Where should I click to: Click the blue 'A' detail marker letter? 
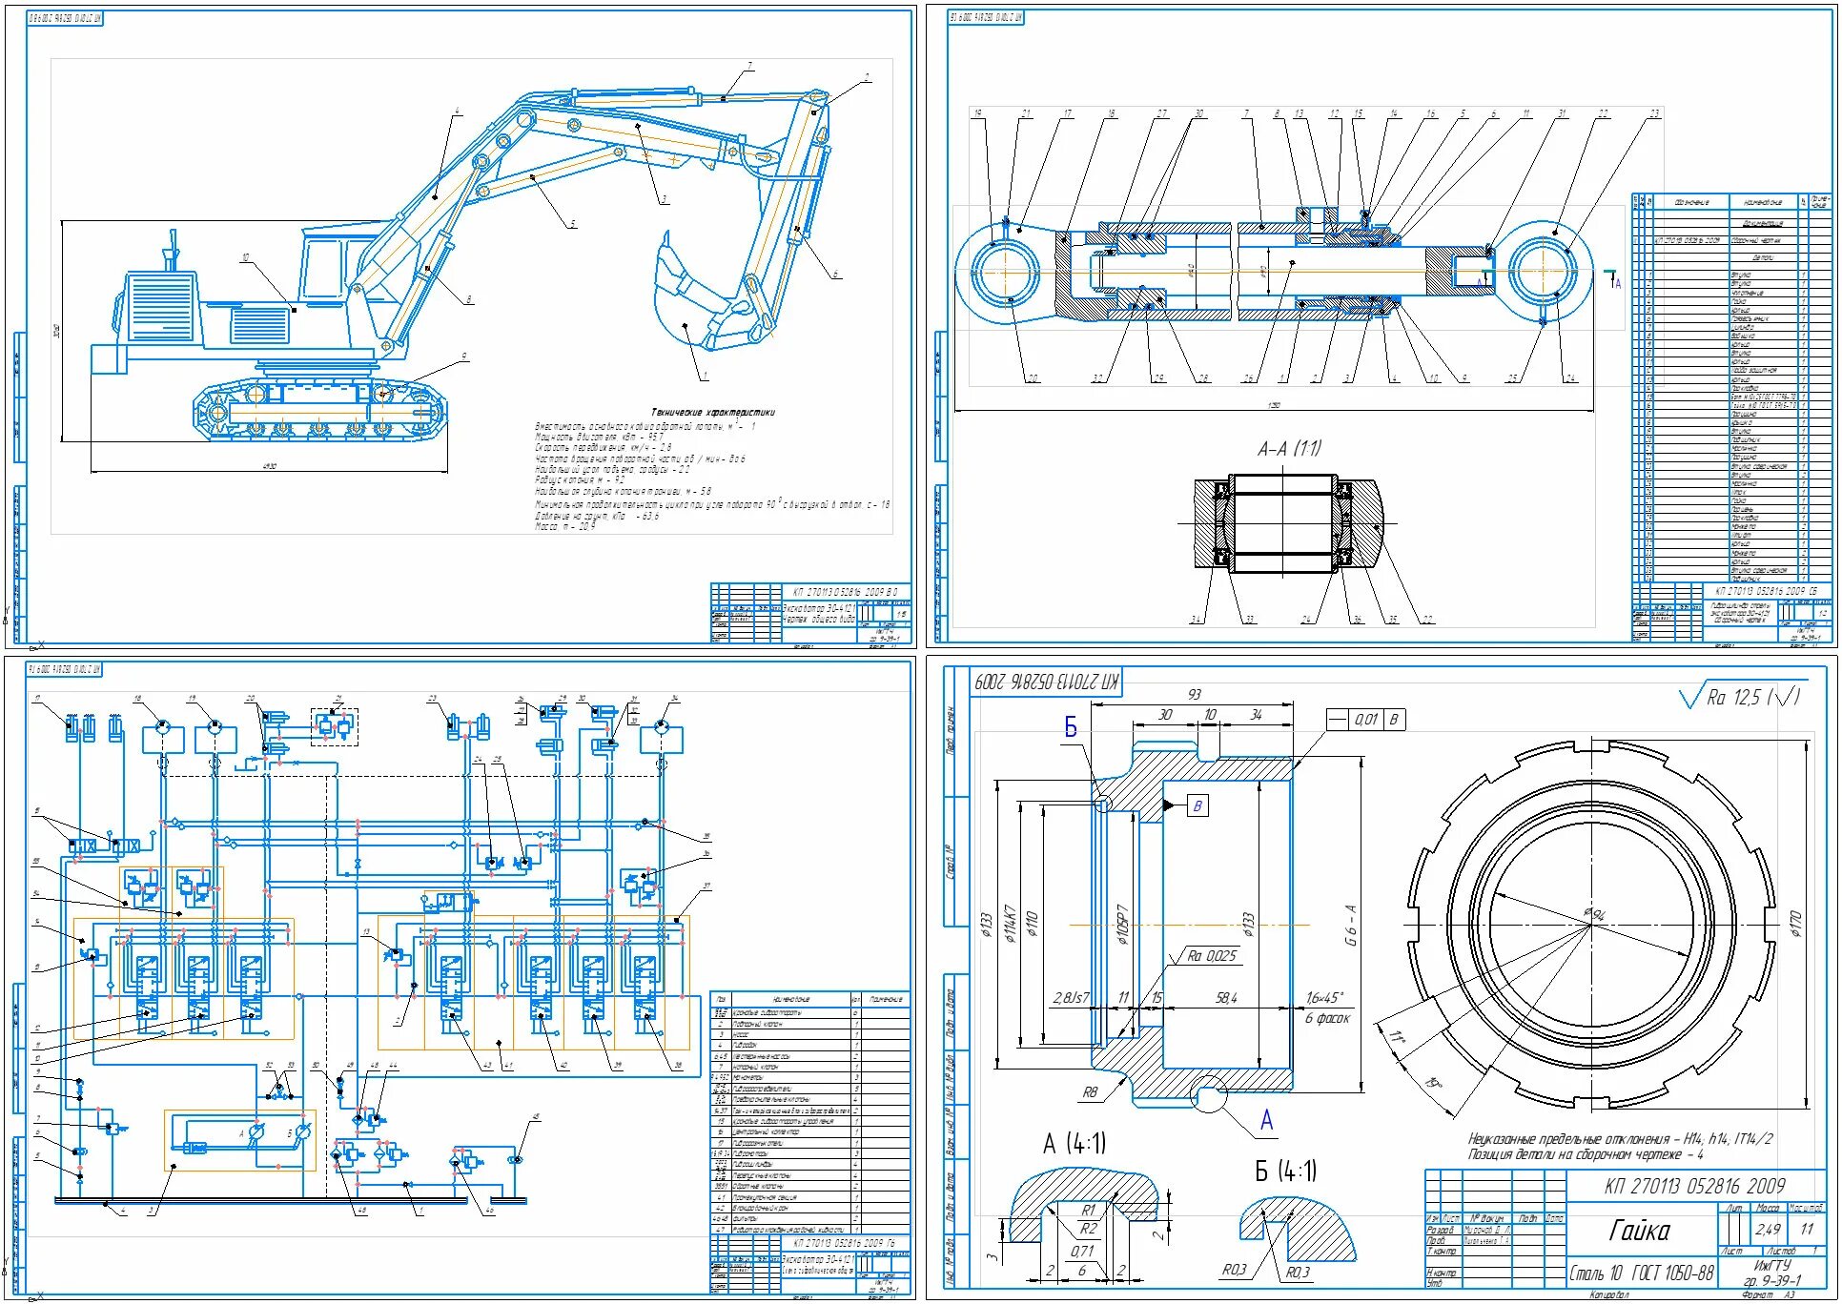point(1266,1120)
